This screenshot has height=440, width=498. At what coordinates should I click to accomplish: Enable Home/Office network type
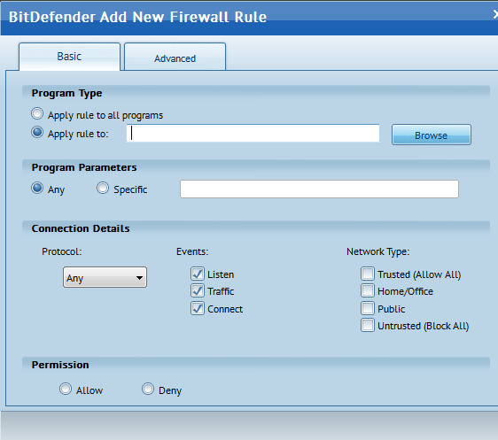click(x=368, y=290)
